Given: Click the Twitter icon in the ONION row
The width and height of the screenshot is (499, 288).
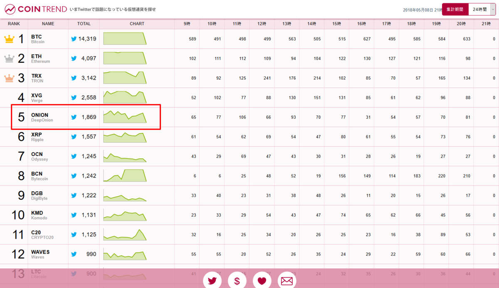Looking at the screenshot, I should [x=74, y=117].
